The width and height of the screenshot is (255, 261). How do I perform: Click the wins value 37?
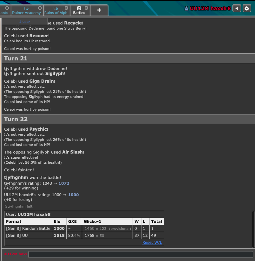pos(137,236)
